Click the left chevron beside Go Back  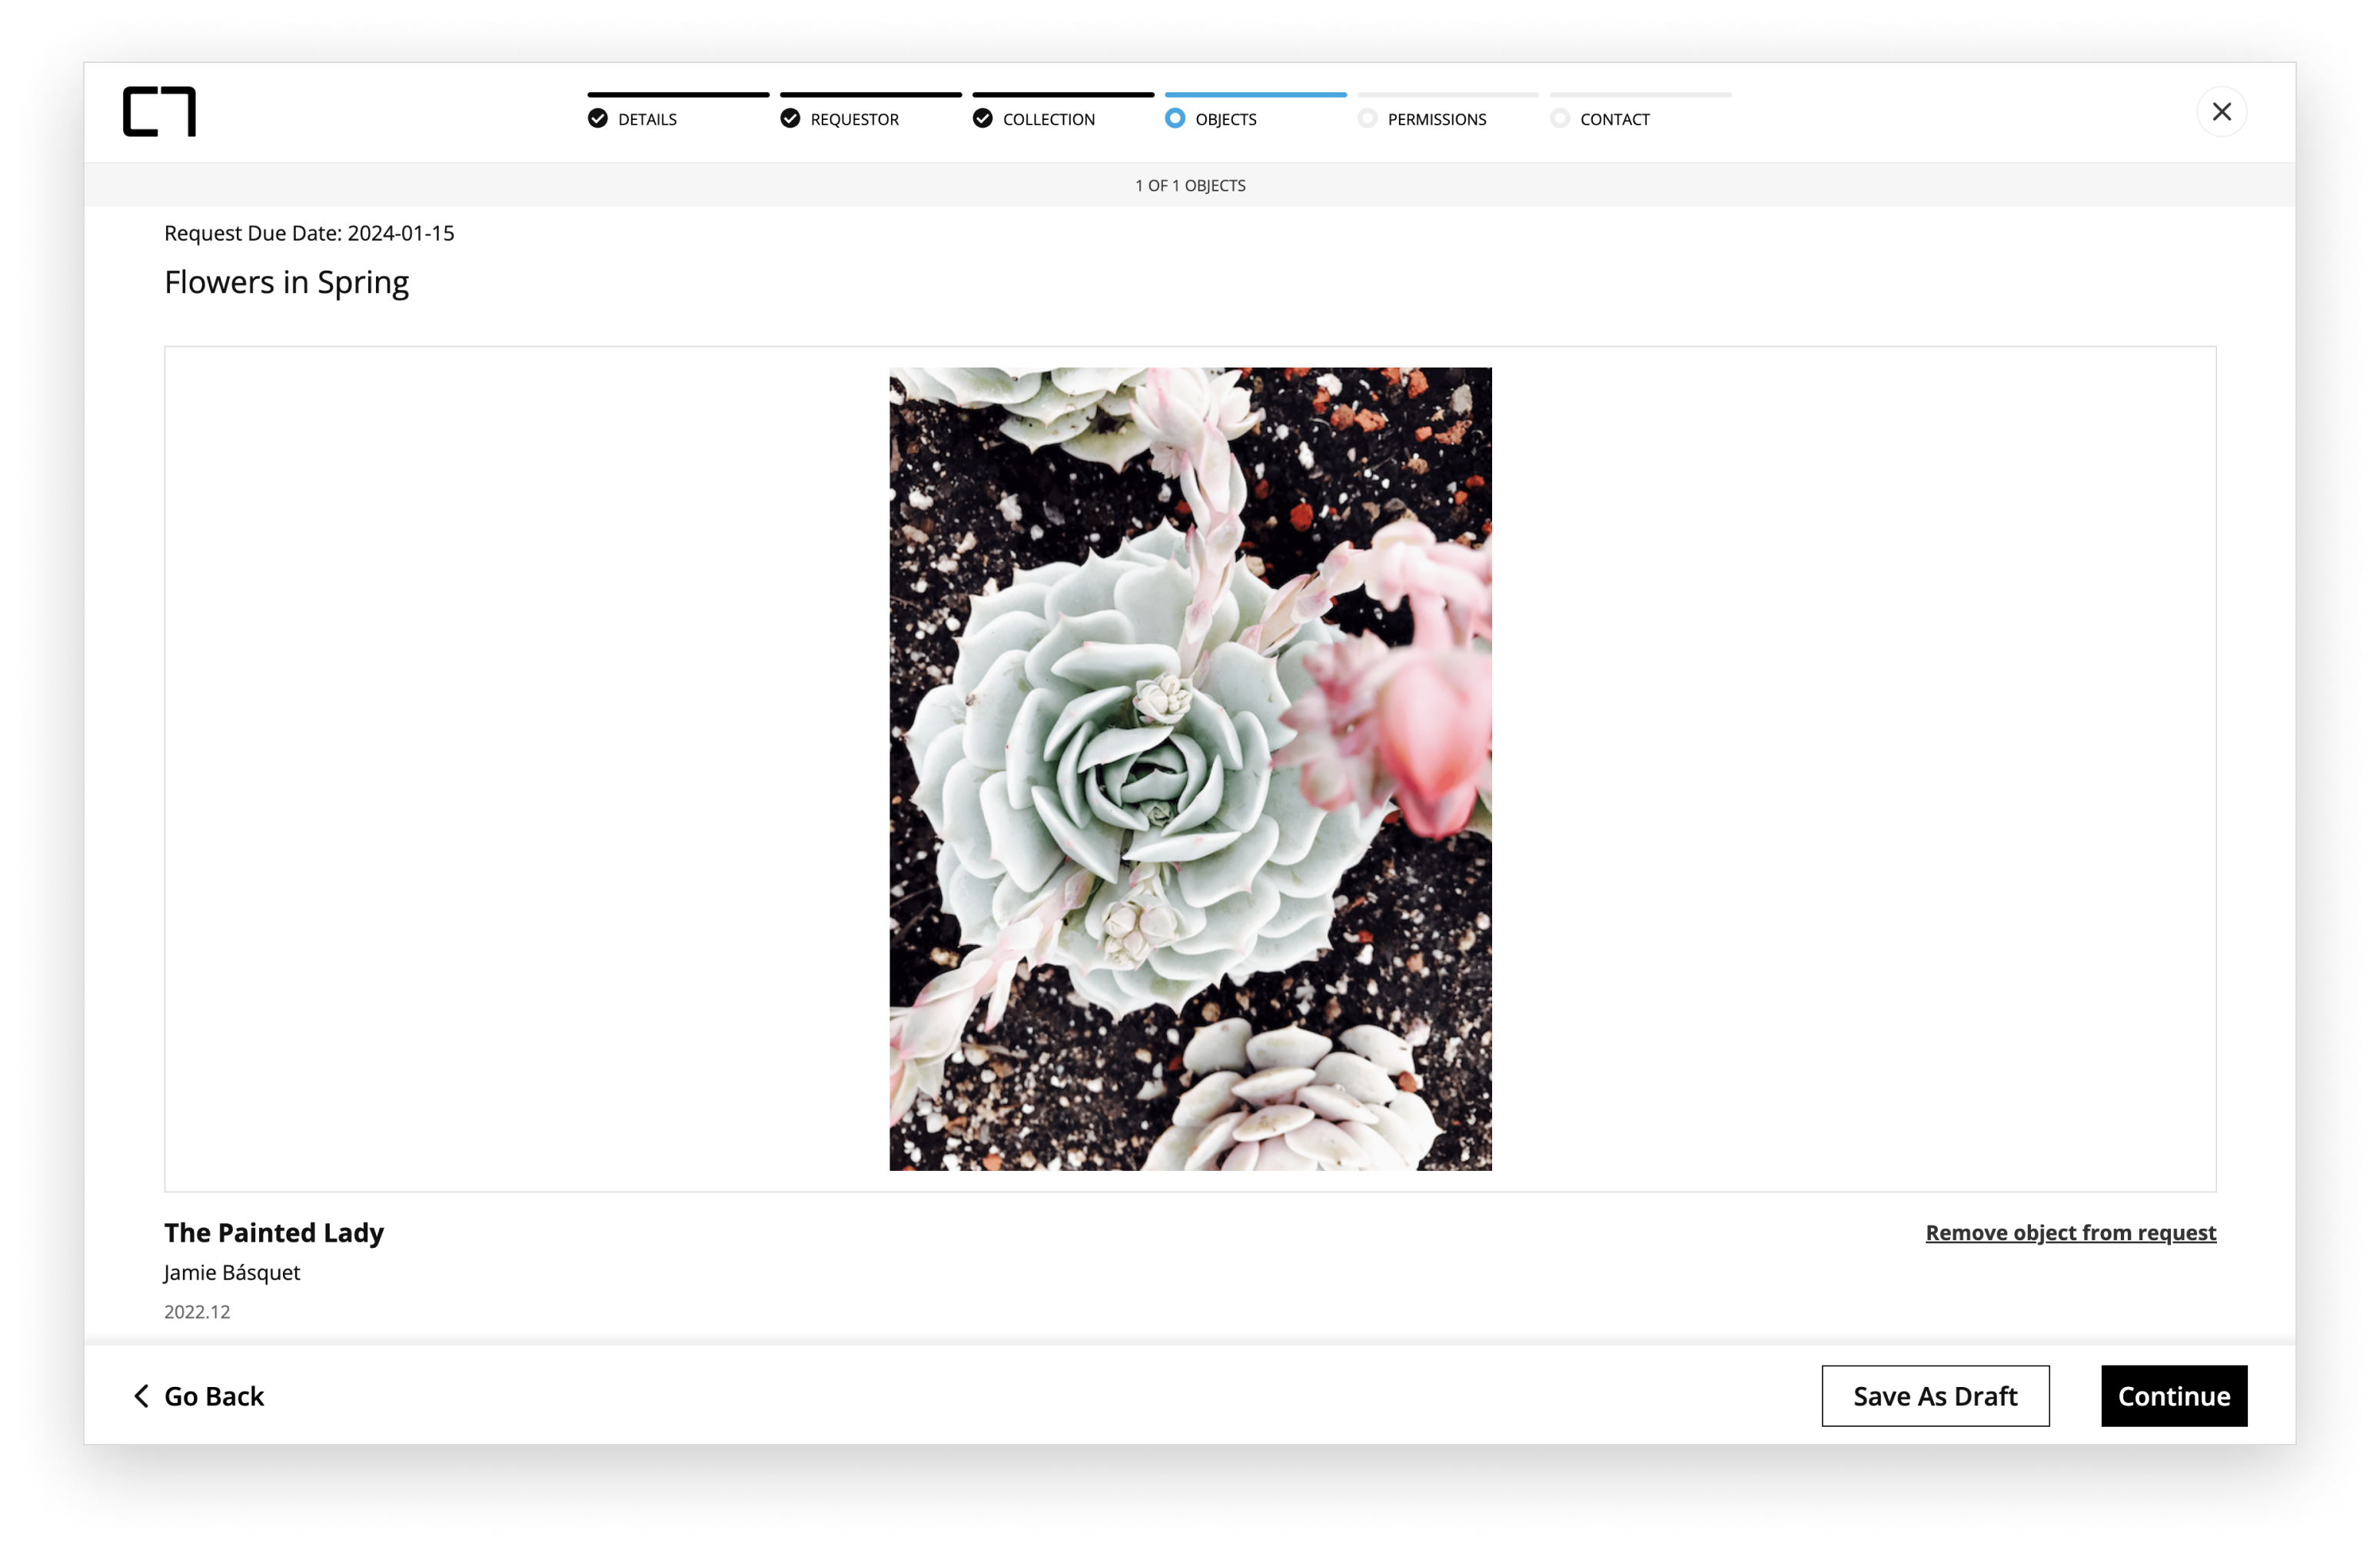coord(141,1396)
